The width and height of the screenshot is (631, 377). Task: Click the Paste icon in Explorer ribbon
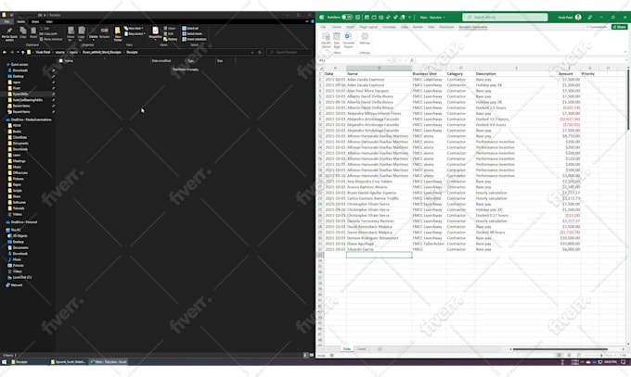coord(33,33)
